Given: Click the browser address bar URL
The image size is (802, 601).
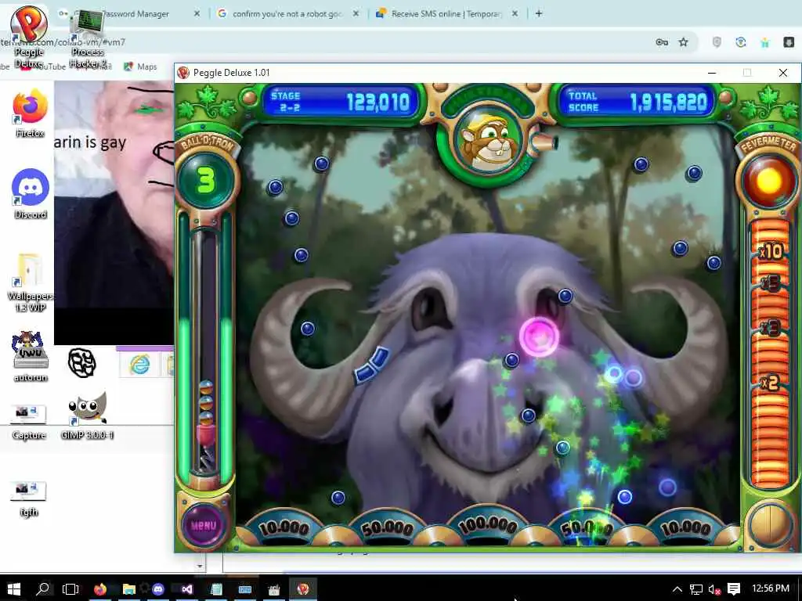Looking at the screenshot, I should tap(63, 42).
